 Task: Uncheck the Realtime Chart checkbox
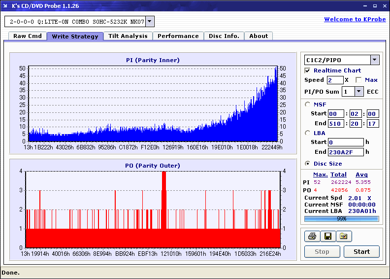click(308, 70)
